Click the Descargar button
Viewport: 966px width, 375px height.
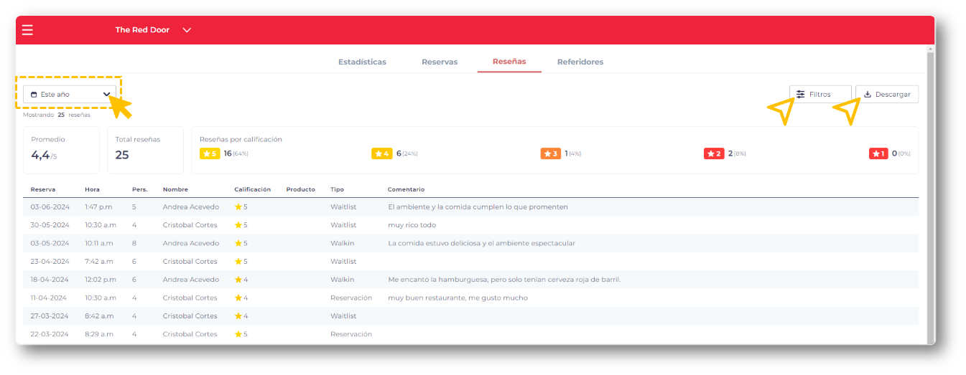(x=887, y=94)
